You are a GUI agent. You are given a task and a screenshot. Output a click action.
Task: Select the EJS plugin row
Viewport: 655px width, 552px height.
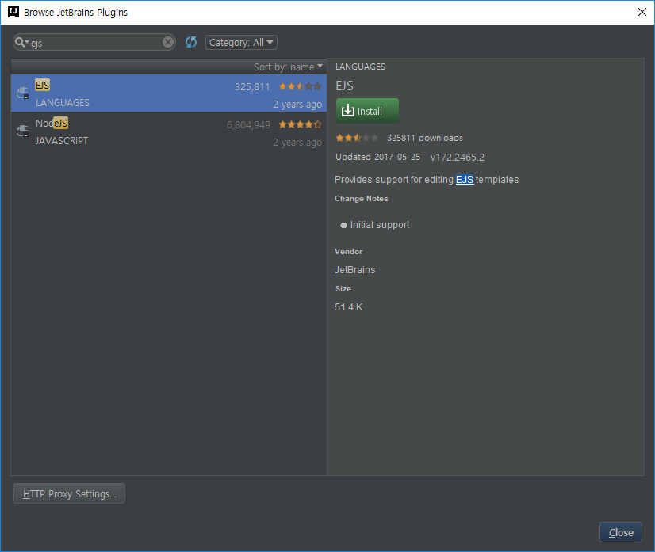coord(169,93)
